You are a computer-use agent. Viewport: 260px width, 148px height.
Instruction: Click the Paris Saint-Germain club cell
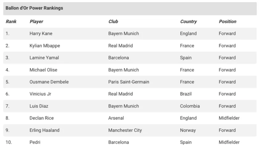[129, 82]
